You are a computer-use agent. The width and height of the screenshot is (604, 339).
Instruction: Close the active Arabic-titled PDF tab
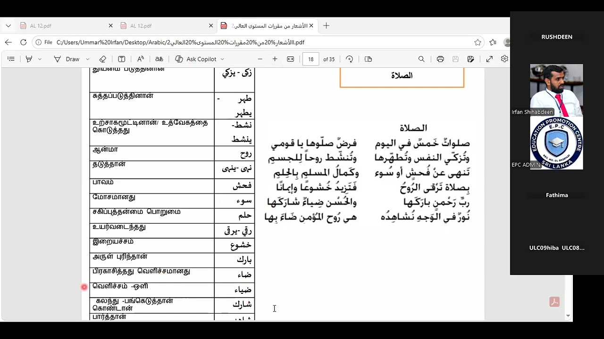[311, 26]
